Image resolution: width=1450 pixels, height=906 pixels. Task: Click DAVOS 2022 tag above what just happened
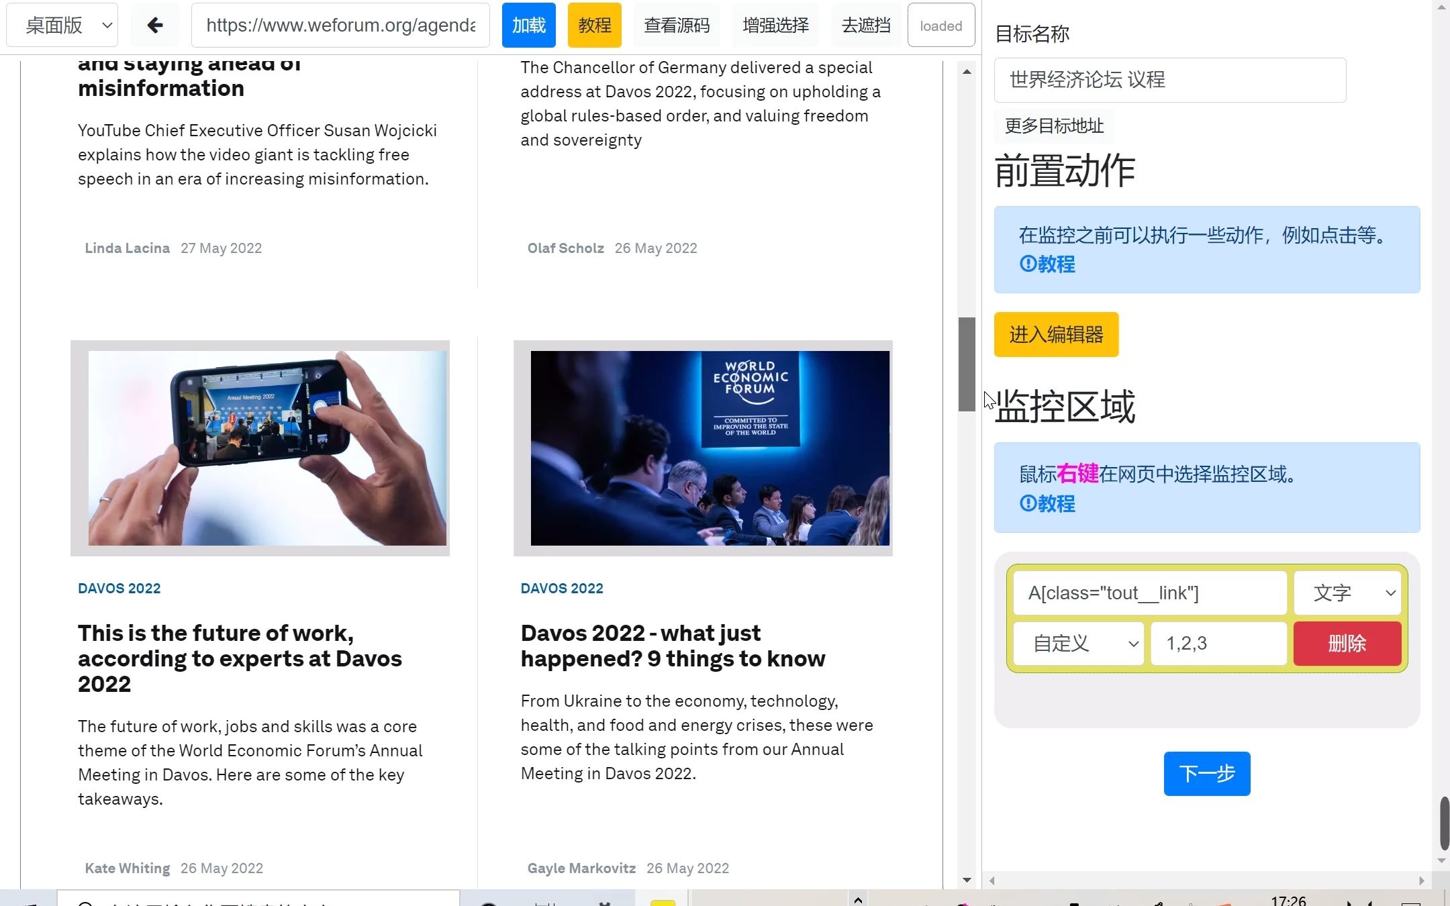point(562,589)
